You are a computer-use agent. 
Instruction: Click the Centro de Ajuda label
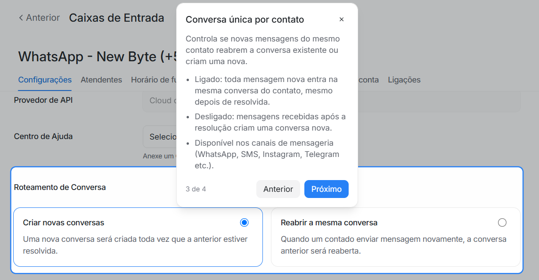(43, 137)
